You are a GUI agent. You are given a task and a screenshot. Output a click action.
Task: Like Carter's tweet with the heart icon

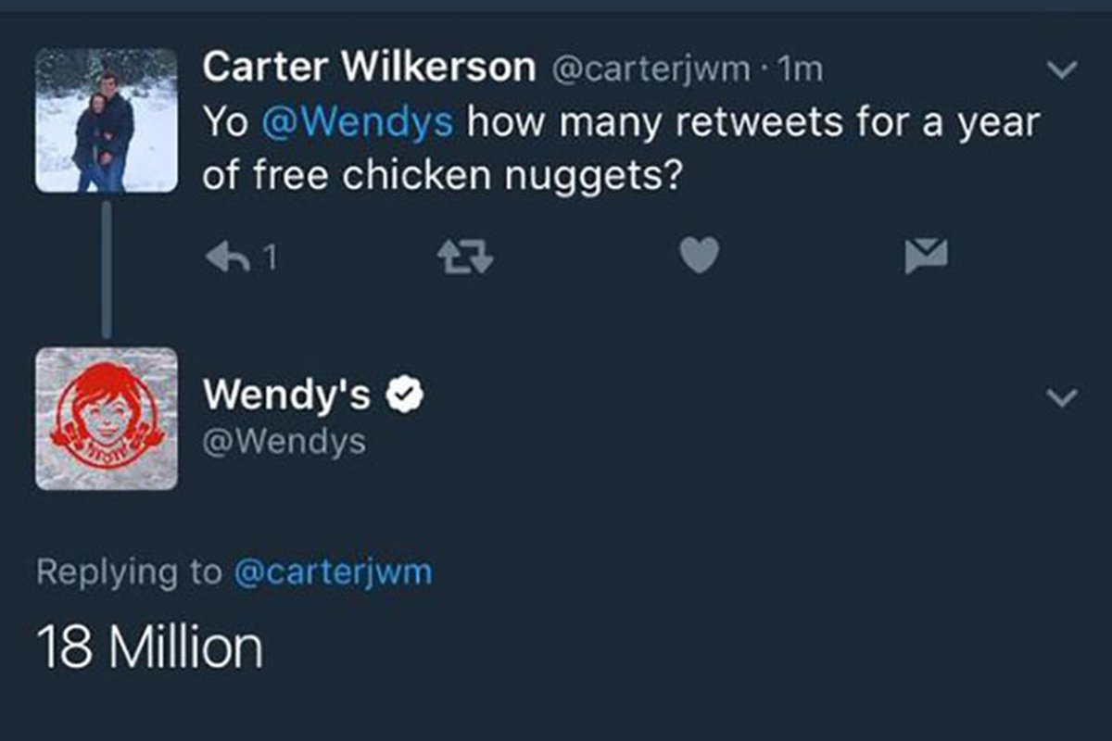coord(700,257)
